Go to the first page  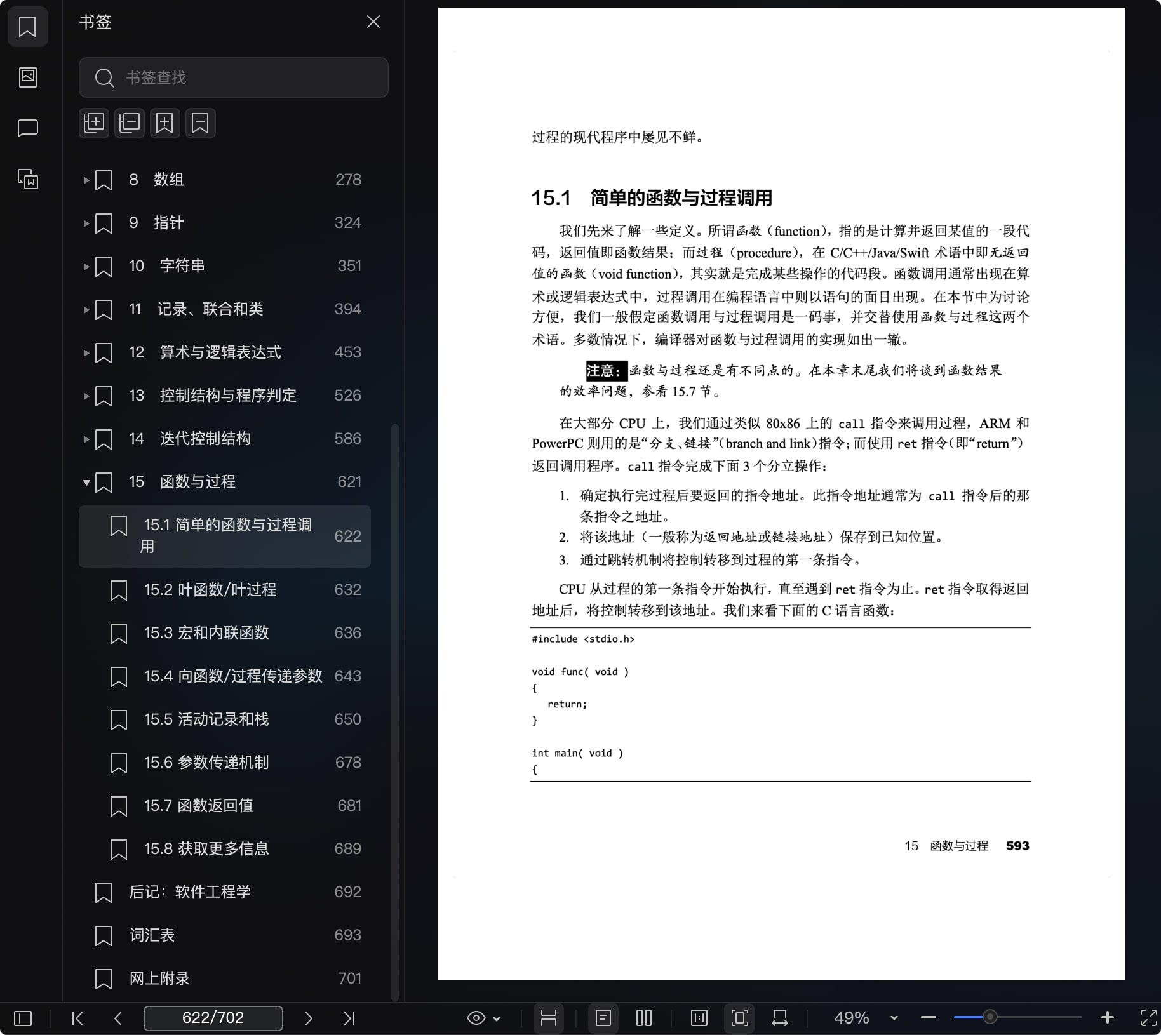(77, 1018)
